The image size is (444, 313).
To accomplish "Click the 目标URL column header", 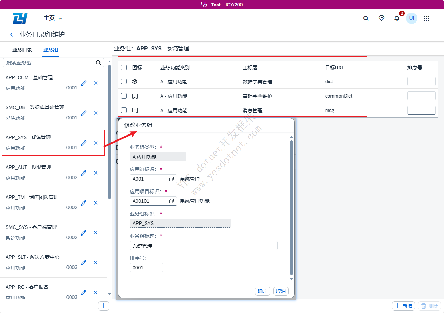I will tap(335, 68).
